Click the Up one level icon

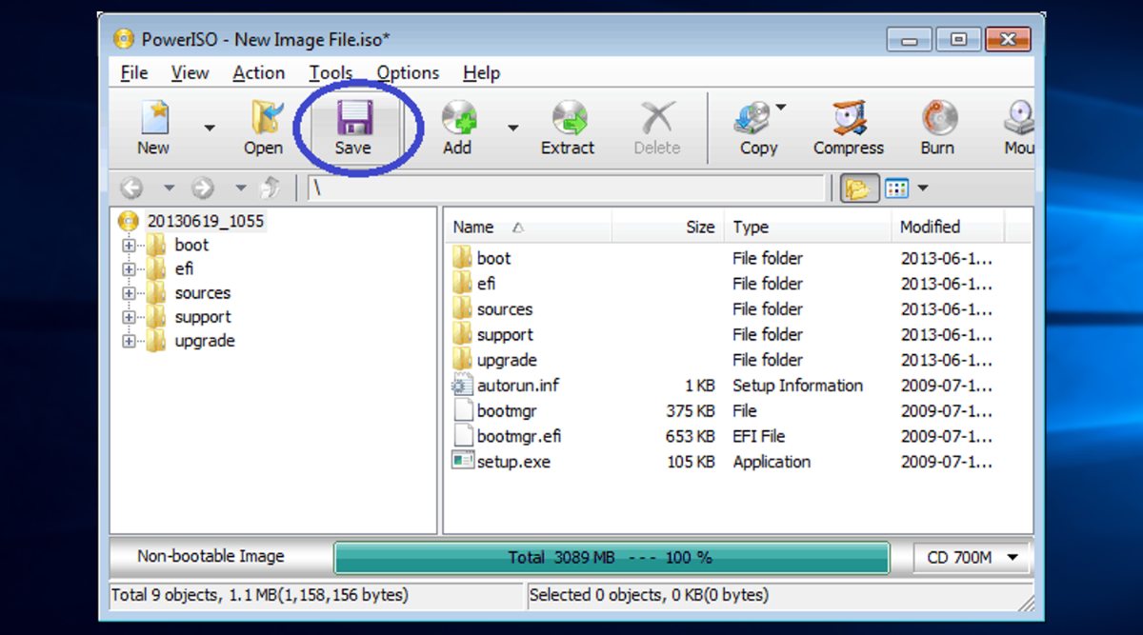tap(271, 189)
